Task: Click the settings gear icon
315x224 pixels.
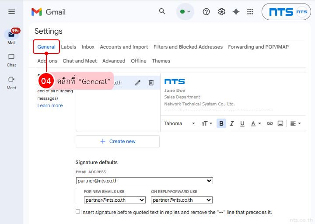Action: coord(221,12)
